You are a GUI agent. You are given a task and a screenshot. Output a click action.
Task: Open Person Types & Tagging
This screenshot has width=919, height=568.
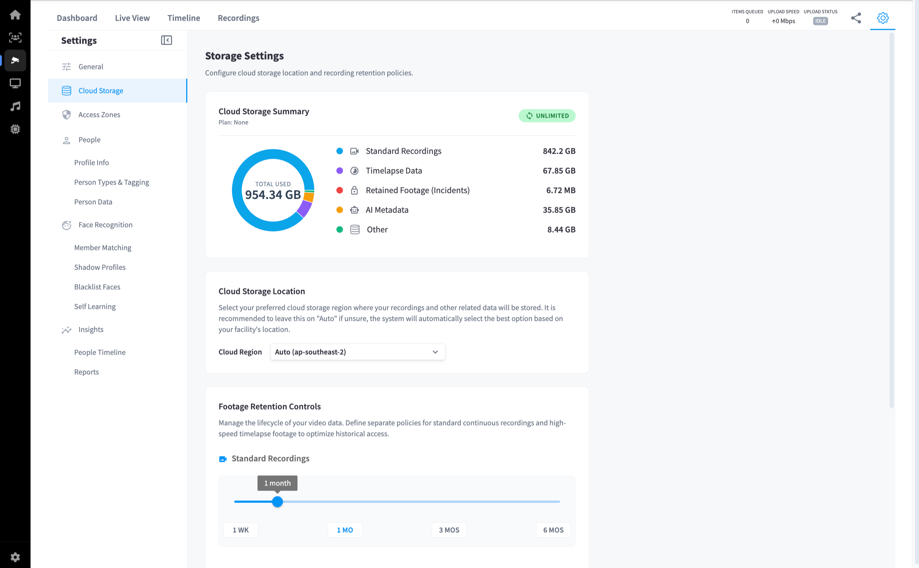click(x=112, y=182)
